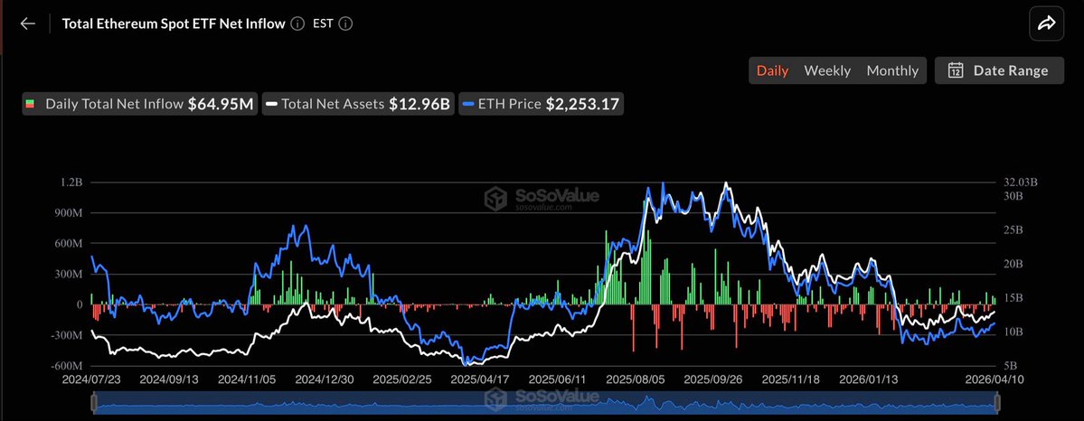
Task: Toggle ETH Price line visibility
Action: (541, 105)
